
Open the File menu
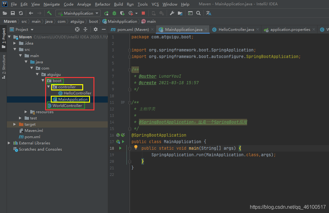coord(14,4)
